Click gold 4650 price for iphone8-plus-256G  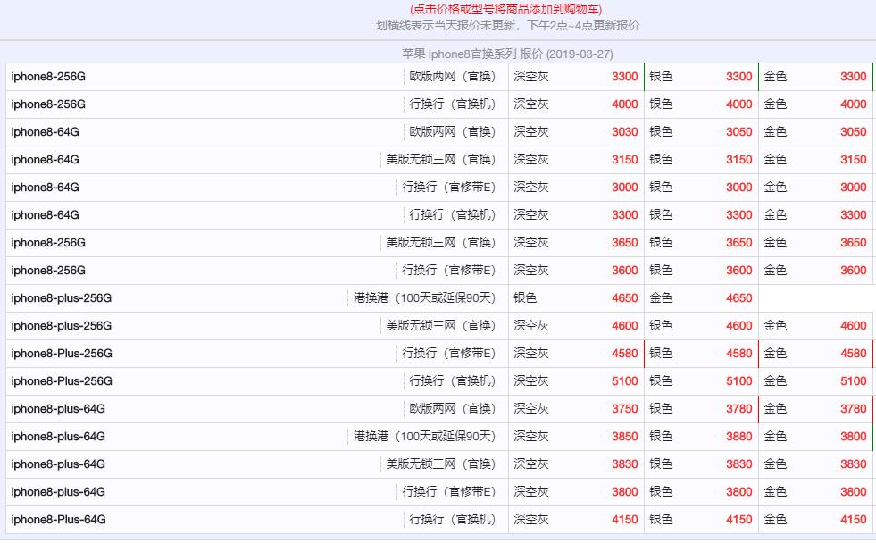coord(738,298)
